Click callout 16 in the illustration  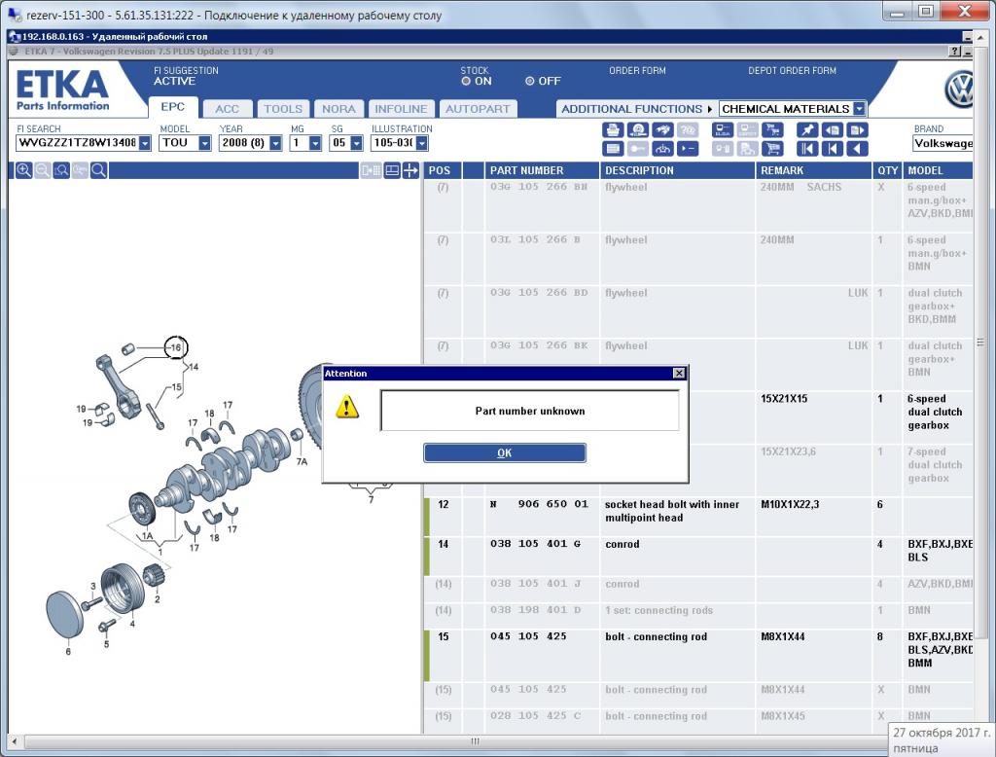[x=176, y=347]
